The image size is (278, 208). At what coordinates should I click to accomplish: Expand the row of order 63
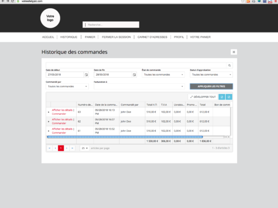[x=49, y=112]
